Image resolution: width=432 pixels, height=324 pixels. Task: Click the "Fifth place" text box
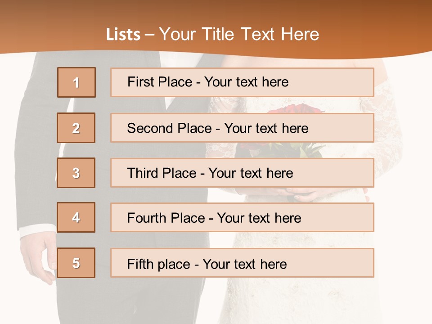click(242, 263)
